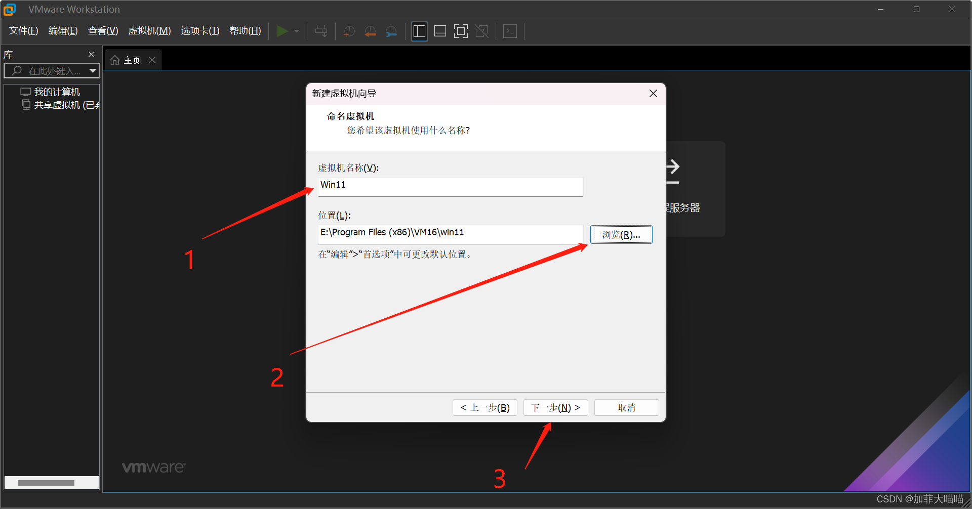Close the 新建虚拟机向导 dialog

pos(653,94)
